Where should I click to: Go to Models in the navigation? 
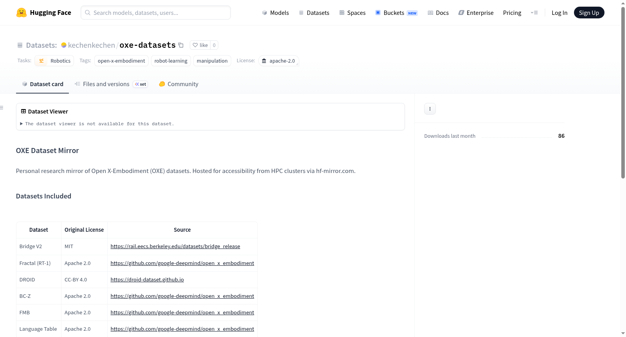coord(275,13)
